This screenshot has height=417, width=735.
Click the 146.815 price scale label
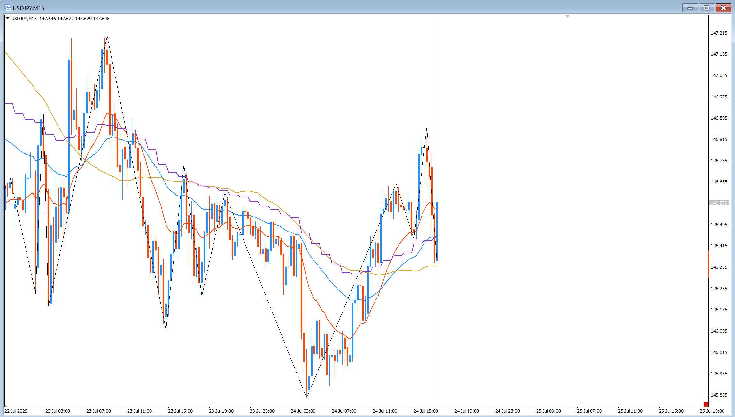719,139
